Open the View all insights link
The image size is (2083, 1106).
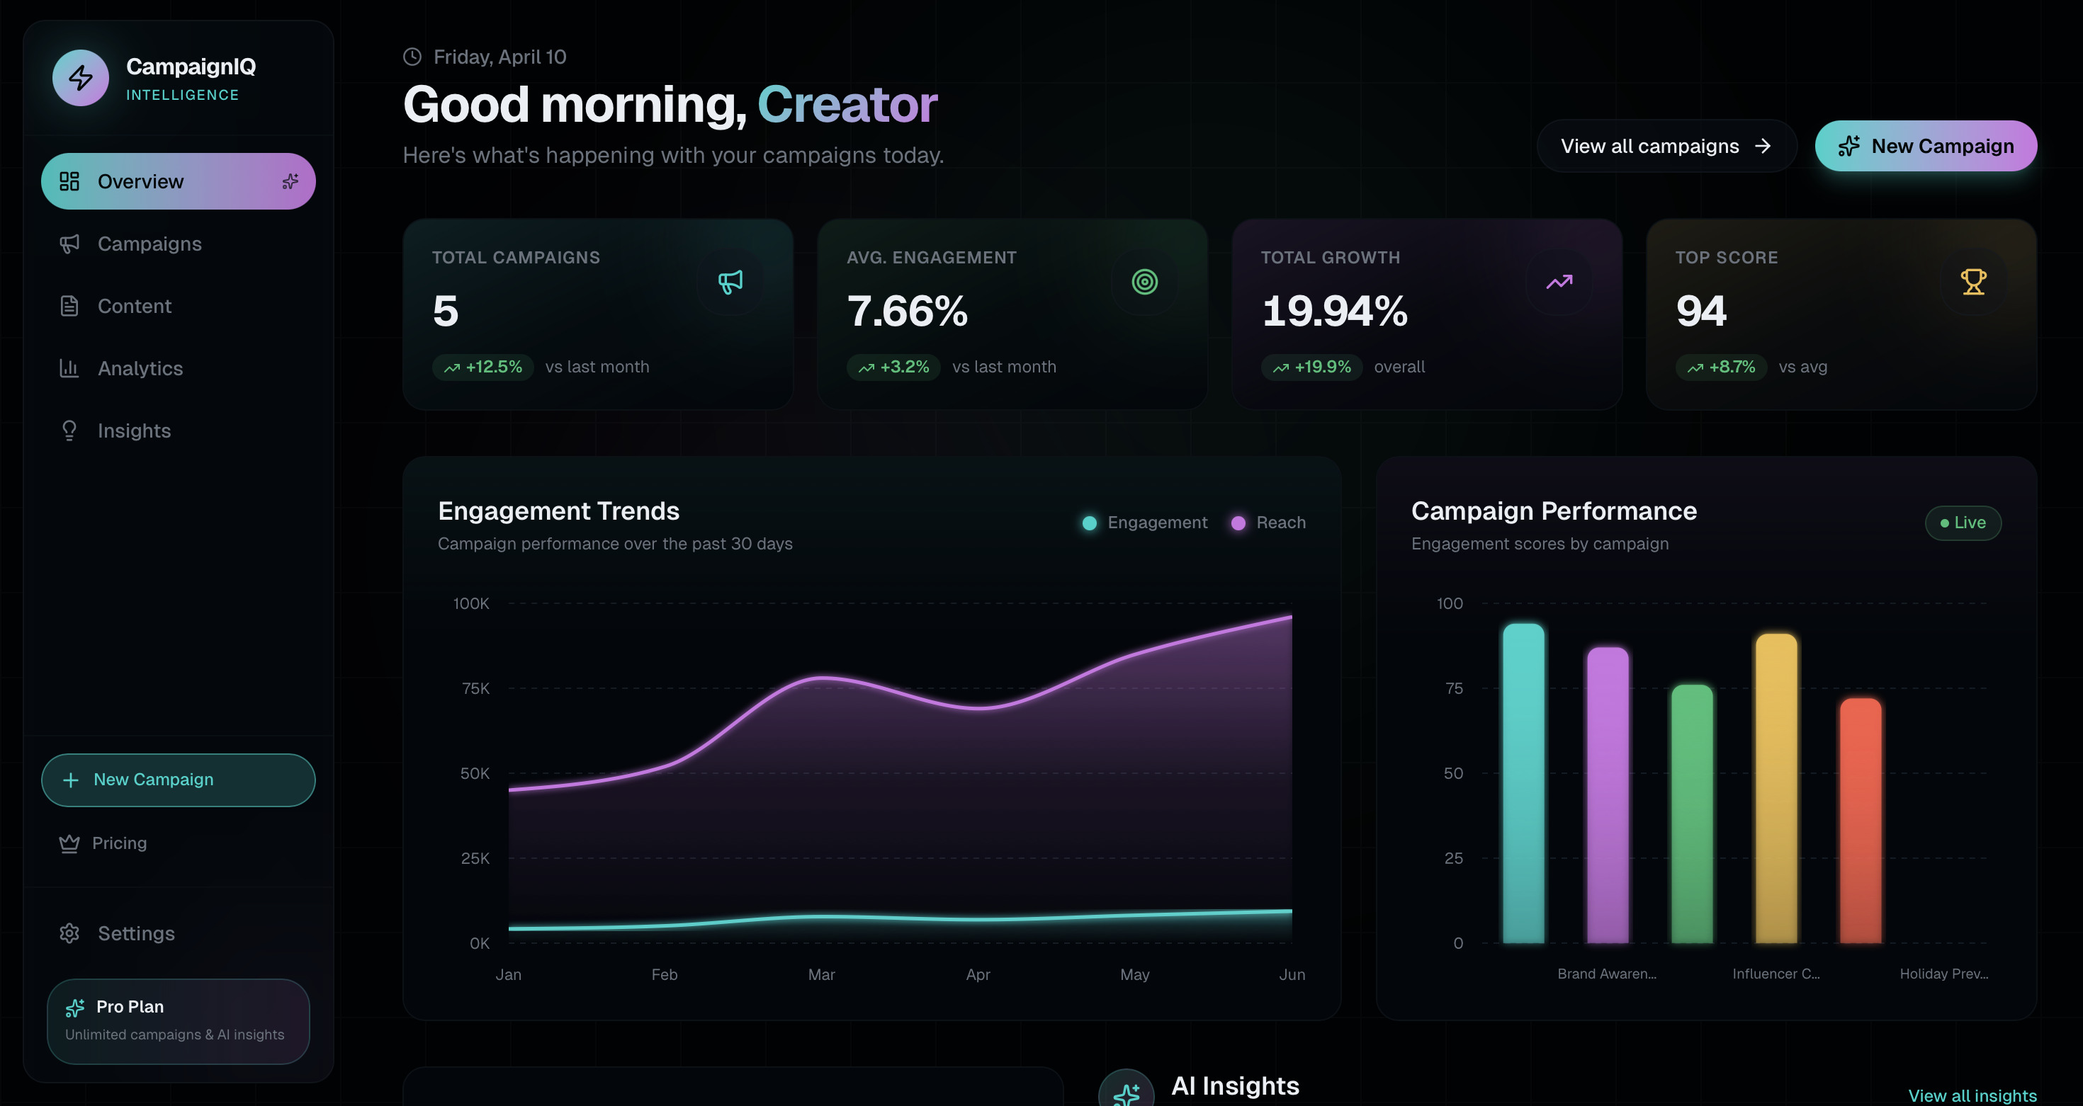[x=1972, y=1095]
